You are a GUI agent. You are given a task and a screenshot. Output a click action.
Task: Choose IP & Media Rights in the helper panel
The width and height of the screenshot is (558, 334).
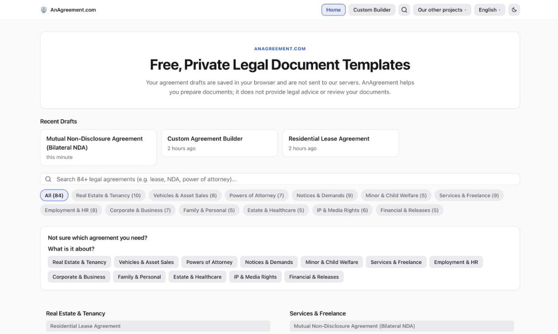tap(255, 277)
